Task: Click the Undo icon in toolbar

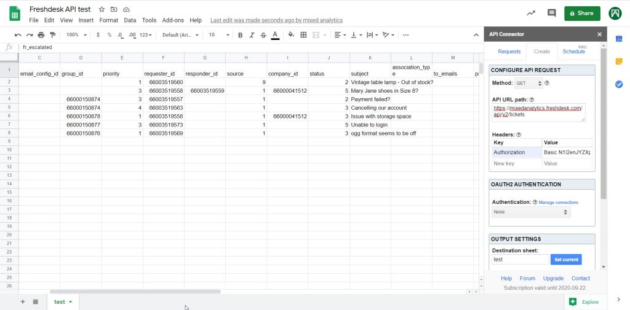Action: tap(18, 35)
